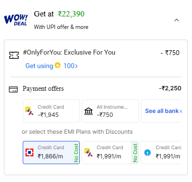Screen dimensions: 192x182
Task: Click the Flipkart Axis card logo for -₹1,945 offer
Action: (30, 111)
